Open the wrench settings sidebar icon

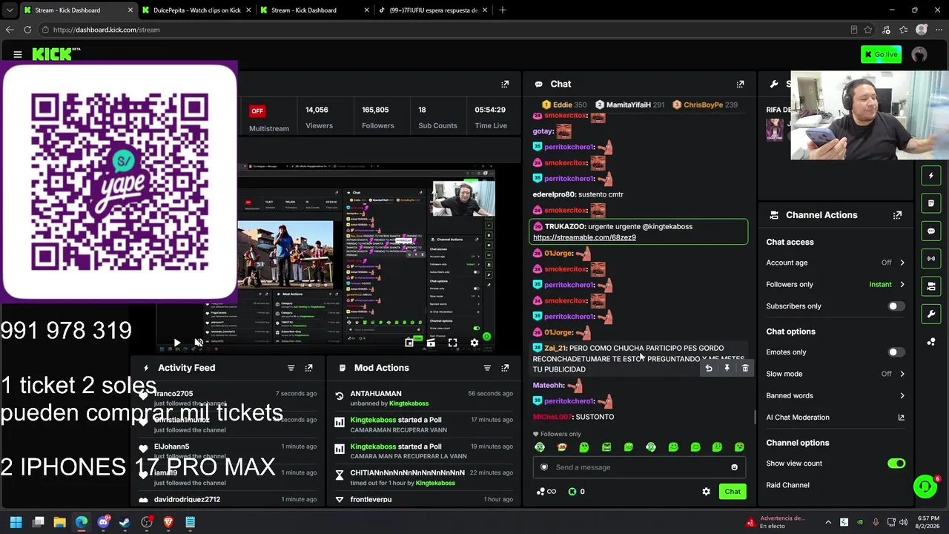[x=931, y=314]
